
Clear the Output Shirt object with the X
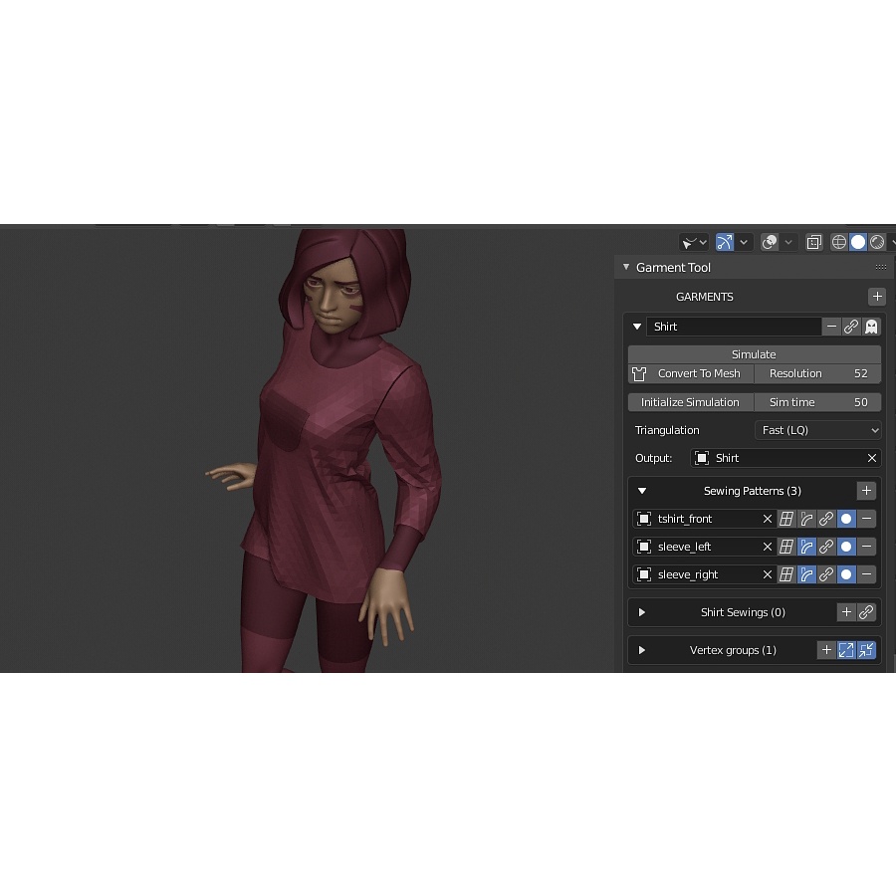click(871, 458)
